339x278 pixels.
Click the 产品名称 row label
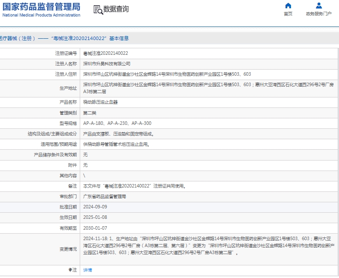click(x=68, y=102)
